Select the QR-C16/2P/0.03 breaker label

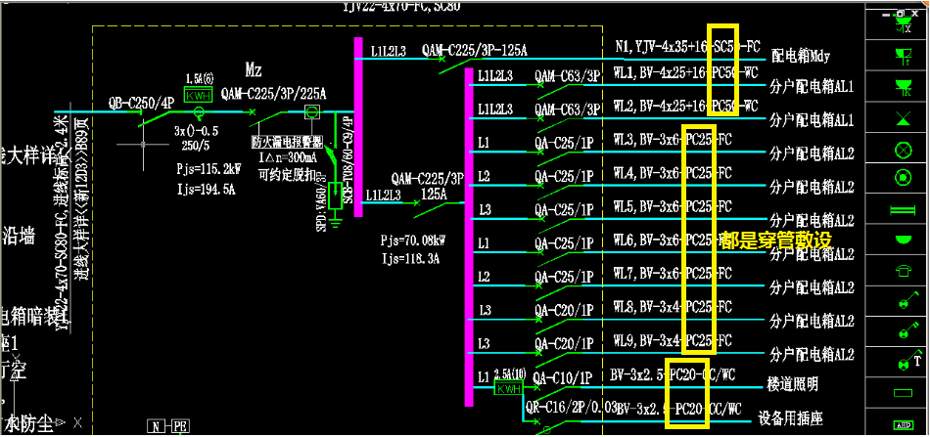point(569,408)
